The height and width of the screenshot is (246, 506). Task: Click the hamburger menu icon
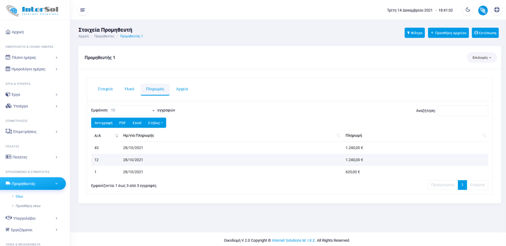pos(83,10)
